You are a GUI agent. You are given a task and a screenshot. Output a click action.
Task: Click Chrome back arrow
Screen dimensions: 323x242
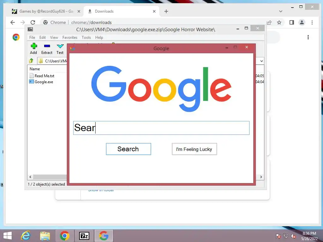point(13,22)
